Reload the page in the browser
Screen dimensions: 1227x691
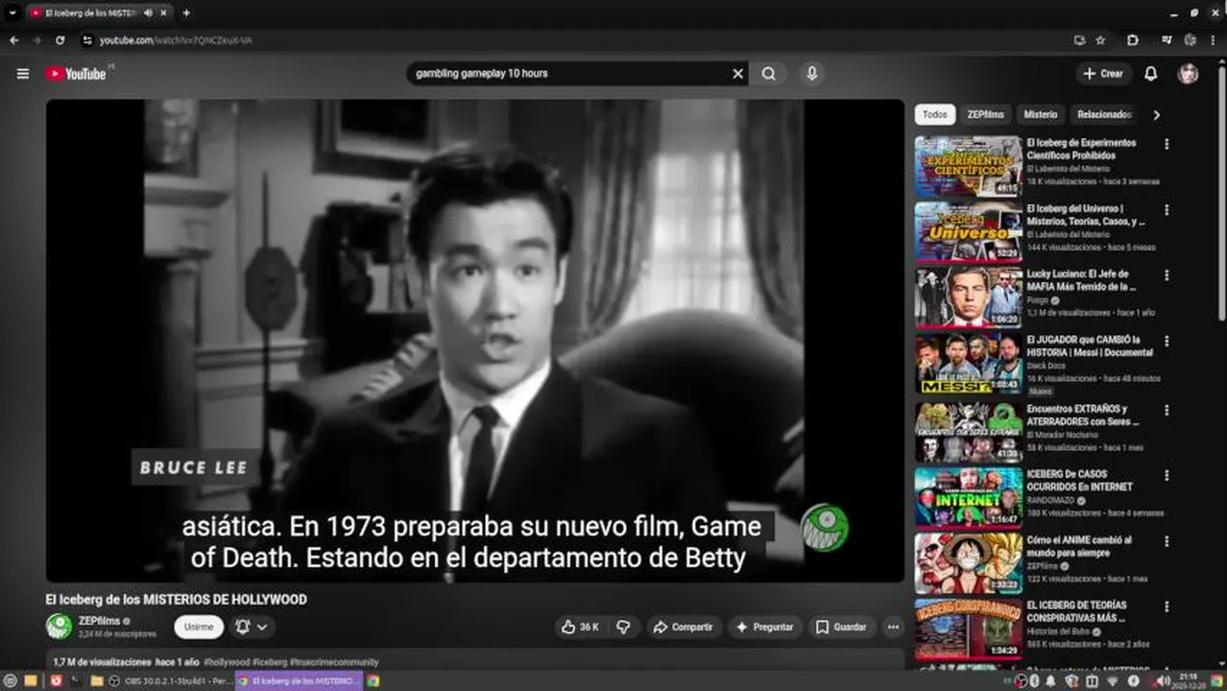(x=60, y=40)
